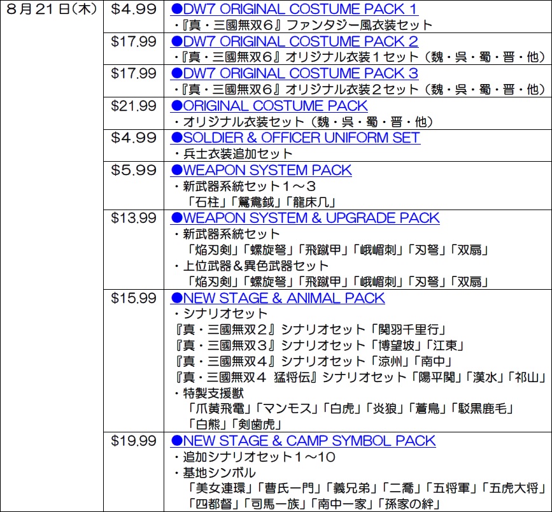Viewport: 552px width, 512px height.
Task: Open the DW7 ORIGINAL COSTUME PACK 2 link
Action: pyautogui.click(x=294, y=41)
